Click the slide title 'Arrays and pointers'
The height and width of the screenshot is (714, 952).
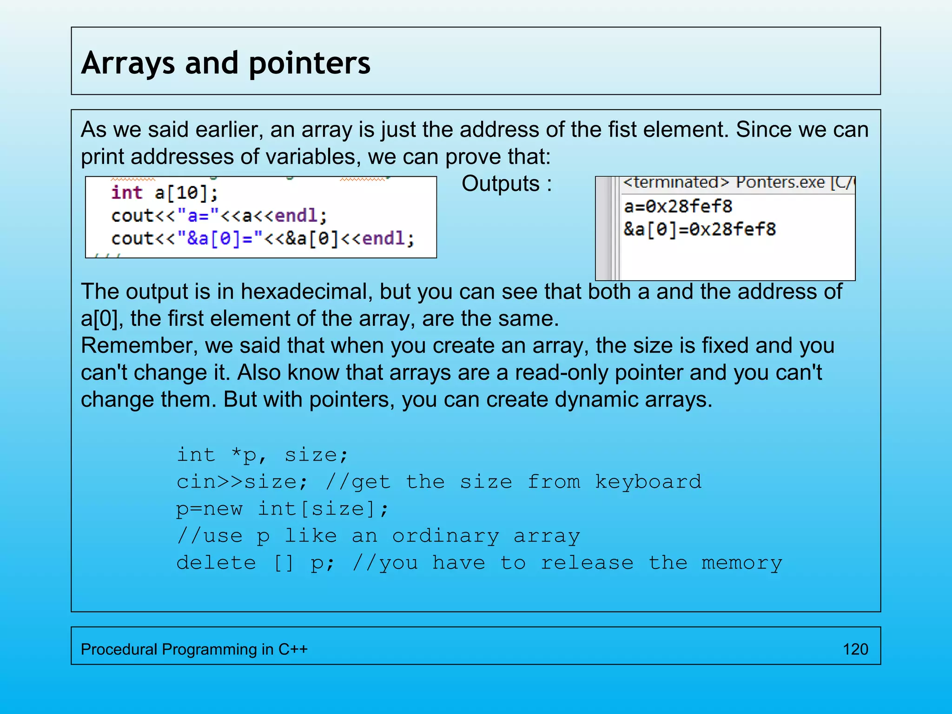click(x=226, y=63)
